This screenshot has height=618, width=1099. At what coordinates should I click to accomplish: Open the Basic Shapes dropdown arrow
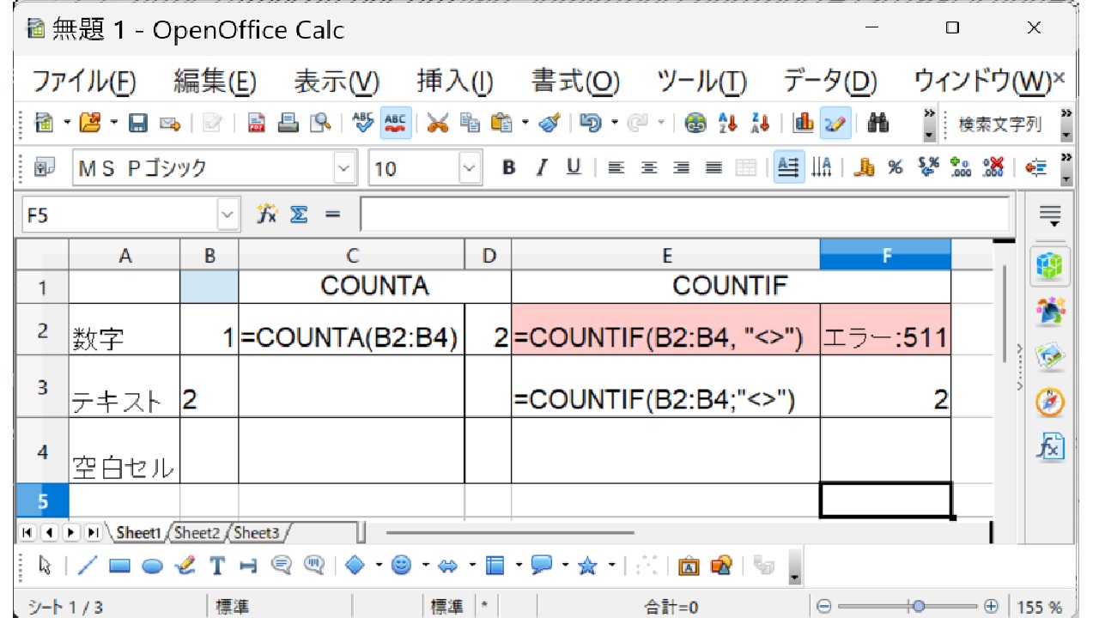tap(379, 565)
